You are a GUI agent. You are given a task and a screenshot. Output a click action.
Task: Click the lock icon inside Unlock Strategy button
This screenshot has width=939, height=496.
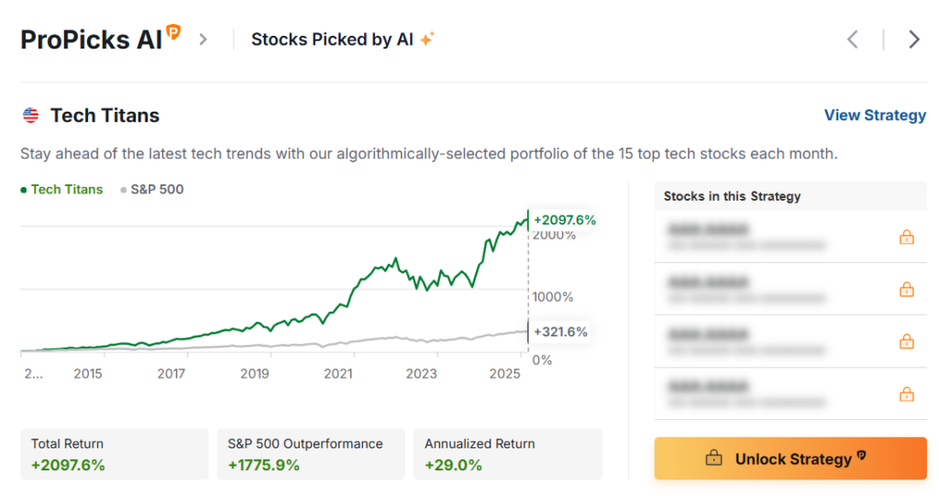coord(713,458)
